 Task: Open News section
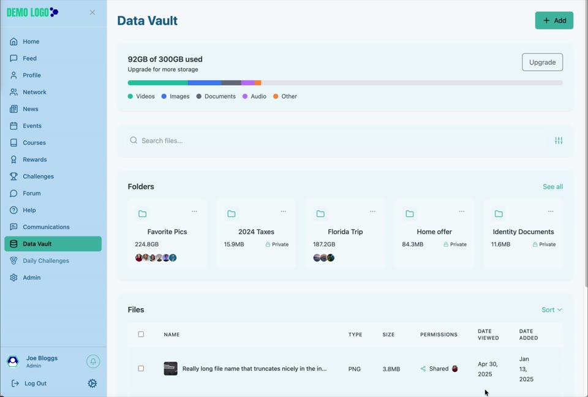53,109
